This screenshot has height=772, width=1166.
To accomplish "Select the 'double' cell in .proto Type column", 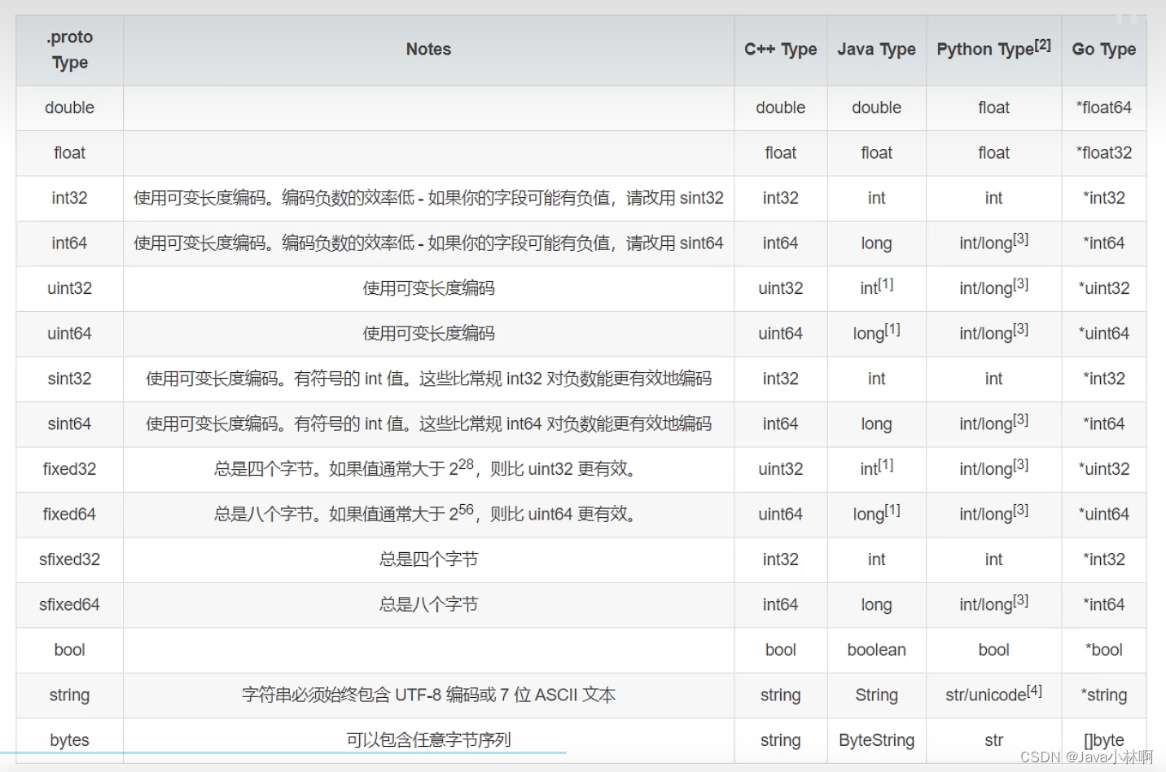I will point(69,107).
